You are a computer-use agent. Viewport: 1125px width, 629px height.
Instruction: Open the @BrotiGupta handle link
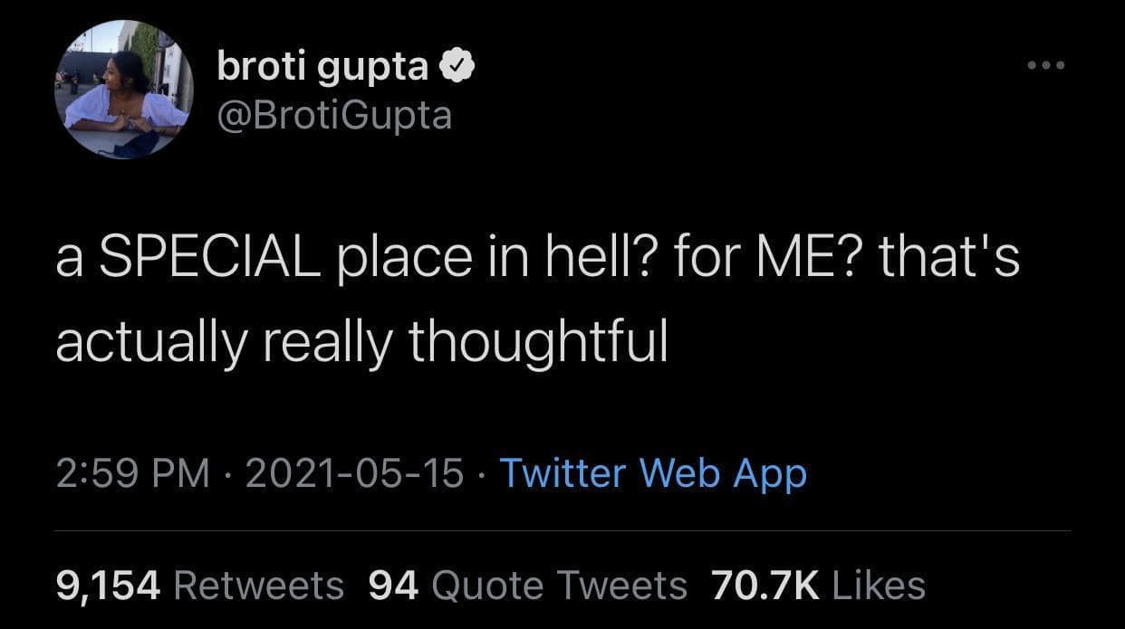[x=333, y=115]
